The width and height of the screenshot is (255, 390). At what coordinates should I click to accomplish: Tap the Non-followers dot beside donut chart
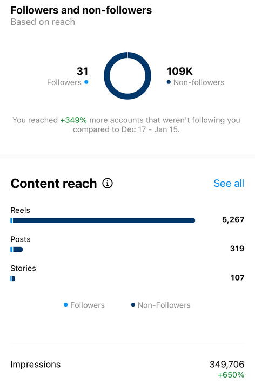[x=169, y=82]
